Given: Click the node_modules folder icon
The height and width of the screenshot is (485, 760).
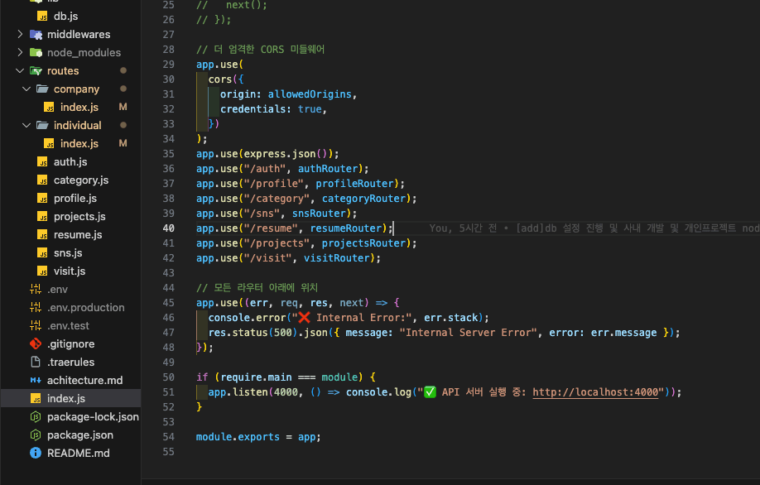Looking at the screenshot, I should [36, 52].
